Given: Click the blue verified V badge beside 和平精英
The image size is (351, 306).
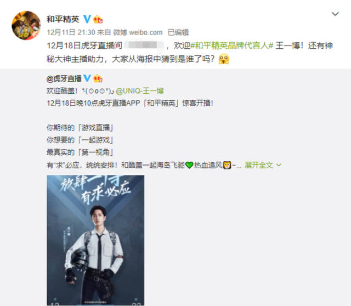Looking at the screenshot, I should click(87, 19).
